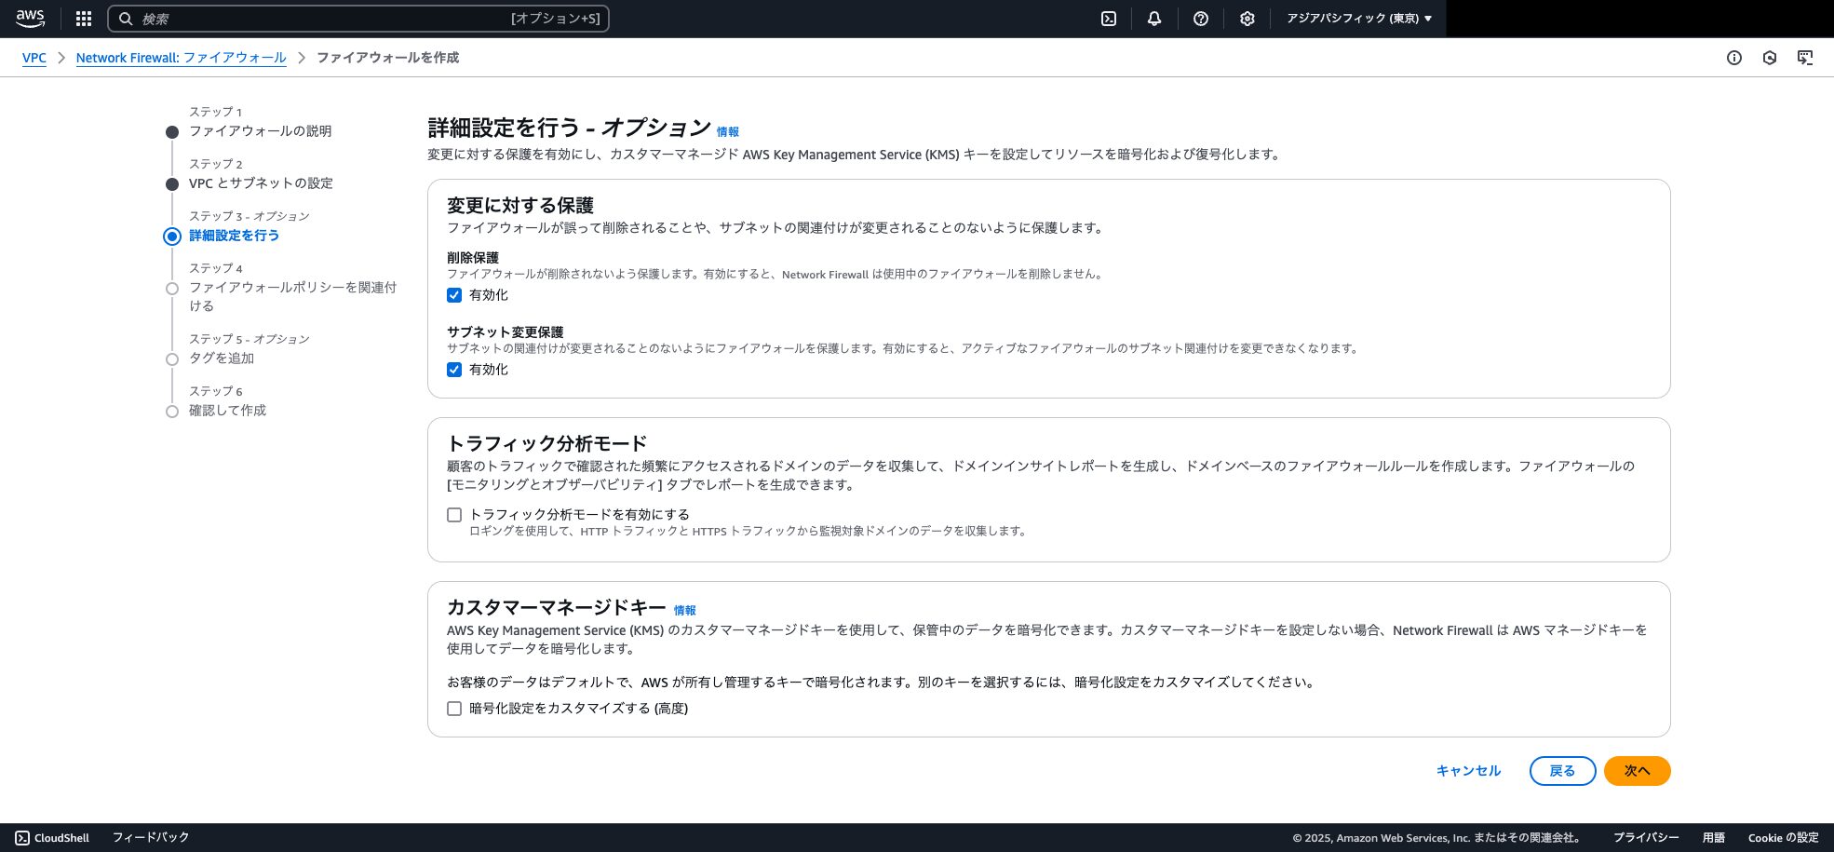Go to step 1 ファイアウォールの説明

tap(260, 131)
